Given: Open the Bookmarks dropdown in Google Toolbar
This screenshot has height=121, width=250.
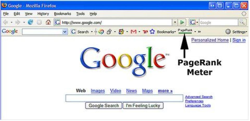Looking at the screenshot, I should tap(166, 32).
